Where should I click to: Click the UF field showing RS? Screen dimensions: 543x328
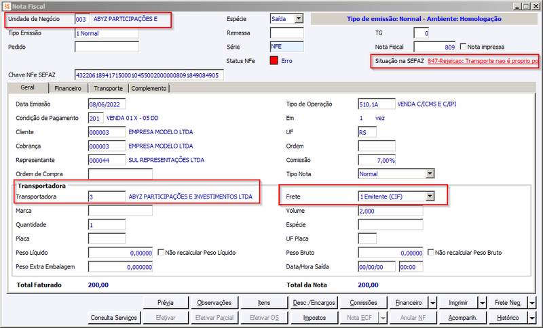(x=367, y=132)
